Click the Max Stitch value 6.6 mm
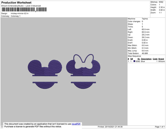166x129 pixels. 145,45
